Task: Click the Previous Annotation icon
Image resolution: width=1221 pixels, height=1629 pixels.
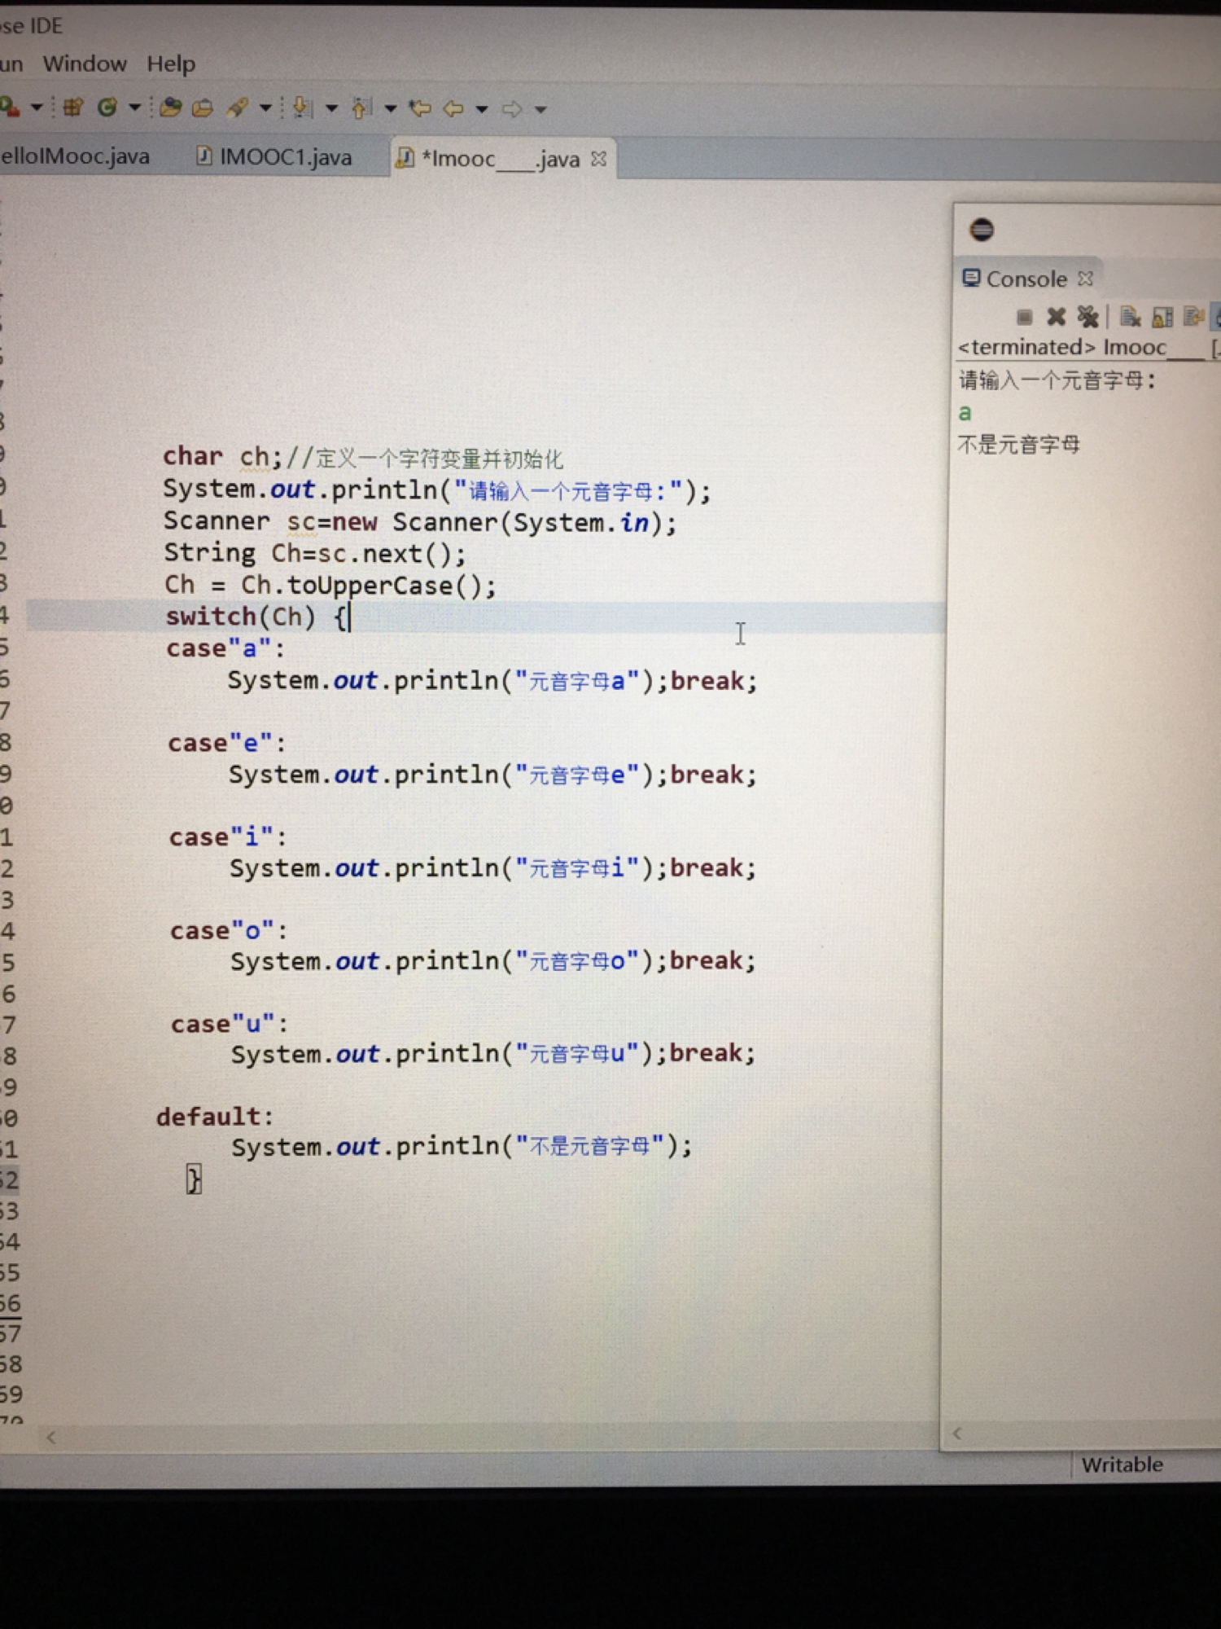Action: pos(361,108)
